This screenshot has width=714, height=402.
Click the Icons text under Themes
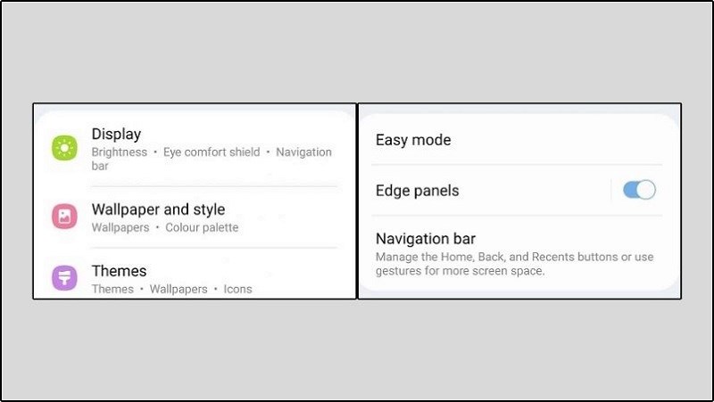coord(237,289)
